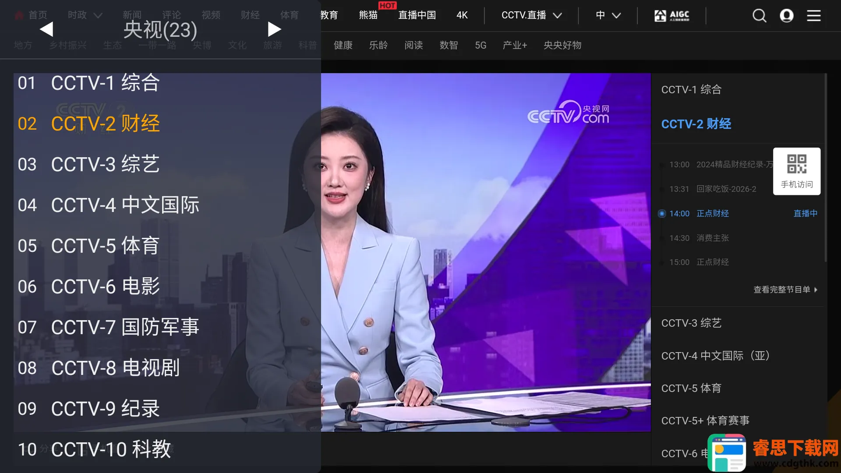Select the 13:00 program bullet indicator
Screen dimensions: 841x473
click(661, 164)
